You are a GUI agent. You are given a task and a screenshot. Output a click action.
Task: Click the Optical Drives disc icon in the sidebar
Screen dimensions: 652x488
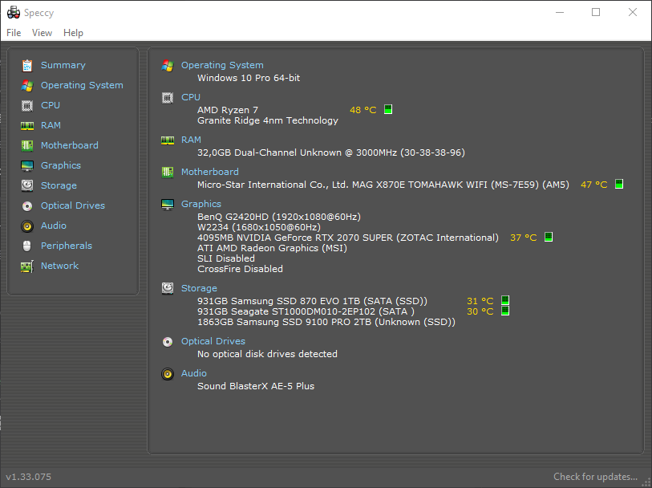tap(27, 205)
